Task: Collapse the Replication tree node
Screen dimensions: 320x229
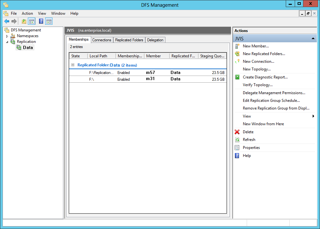Action: click(x=7, y=41)
